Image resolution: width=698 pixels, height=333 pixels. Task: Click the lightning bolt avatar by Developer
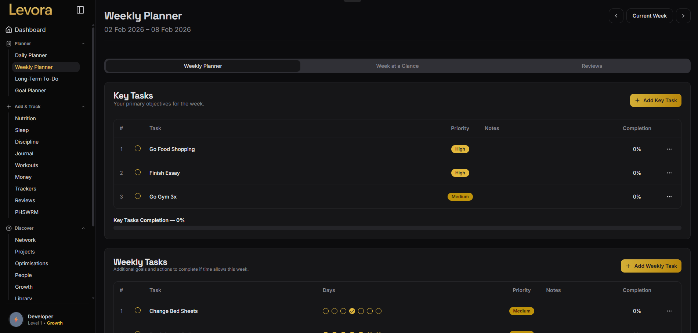pyautogui.click(x=16, y=319)
